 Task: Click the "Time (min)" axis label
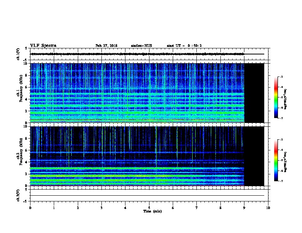pyautogui.click(x=153, y=211)
